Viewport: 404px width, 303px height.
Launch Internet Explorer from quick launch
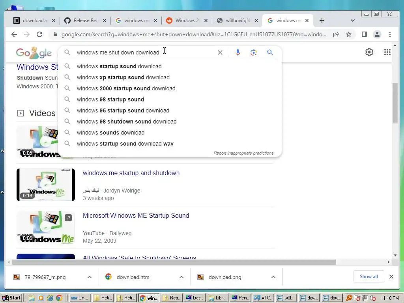click(x=50, y=298)
